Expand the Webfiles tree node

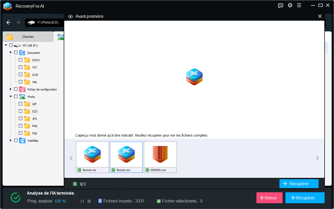(x=11, y=140)
